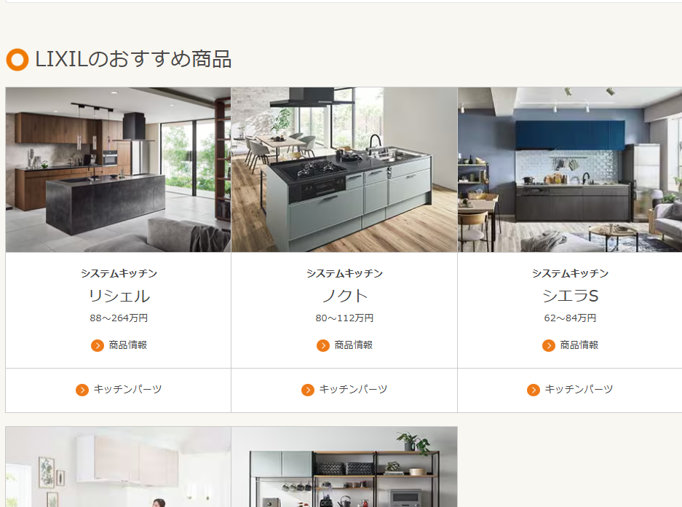Click arrow icon of シエラS キッチンパーツ
Screen dimensions: 682x507
[x=534, y=390]
